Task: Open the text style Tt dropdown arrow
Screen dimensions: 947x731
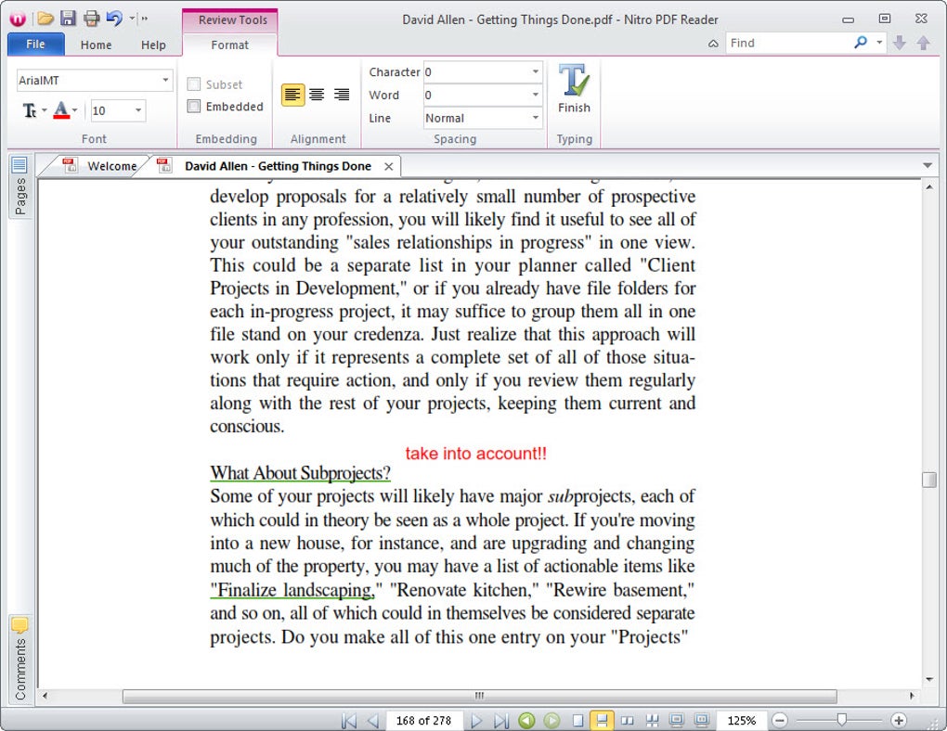Action: tap(44, 110)
